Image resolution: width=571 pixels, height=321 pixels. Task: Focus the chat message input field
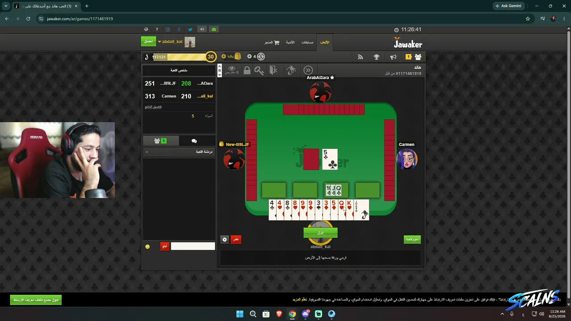coord(193,246)
